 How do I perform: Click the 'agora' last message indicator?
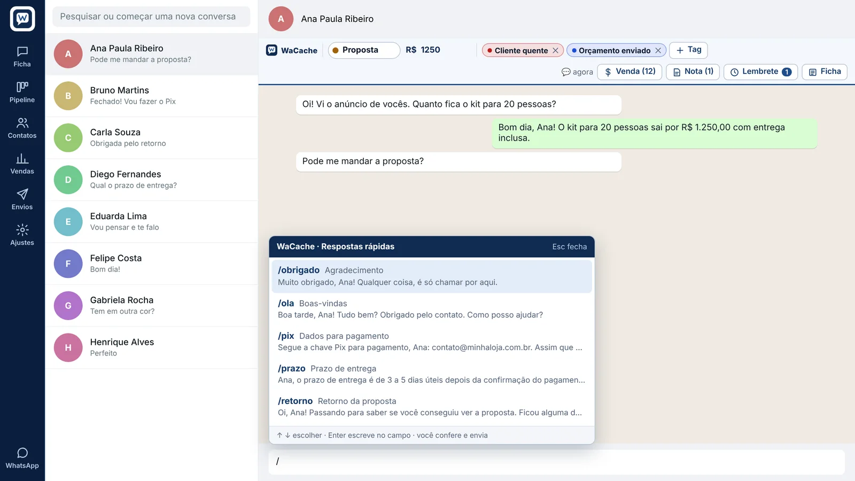577,72
